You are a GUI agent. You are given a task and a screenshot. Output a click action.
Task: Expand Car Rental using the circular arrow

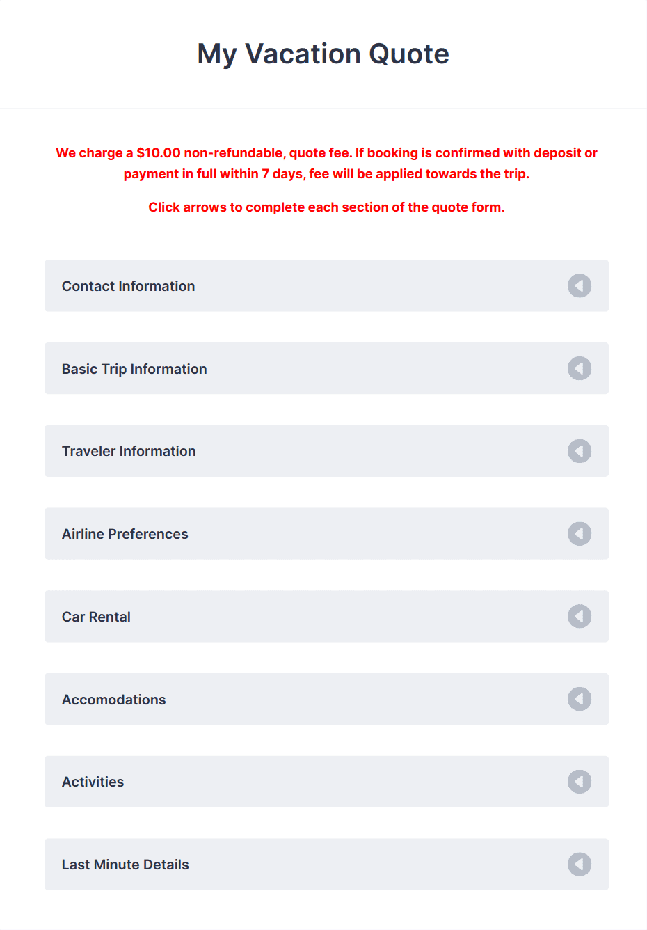click(580, 616)
